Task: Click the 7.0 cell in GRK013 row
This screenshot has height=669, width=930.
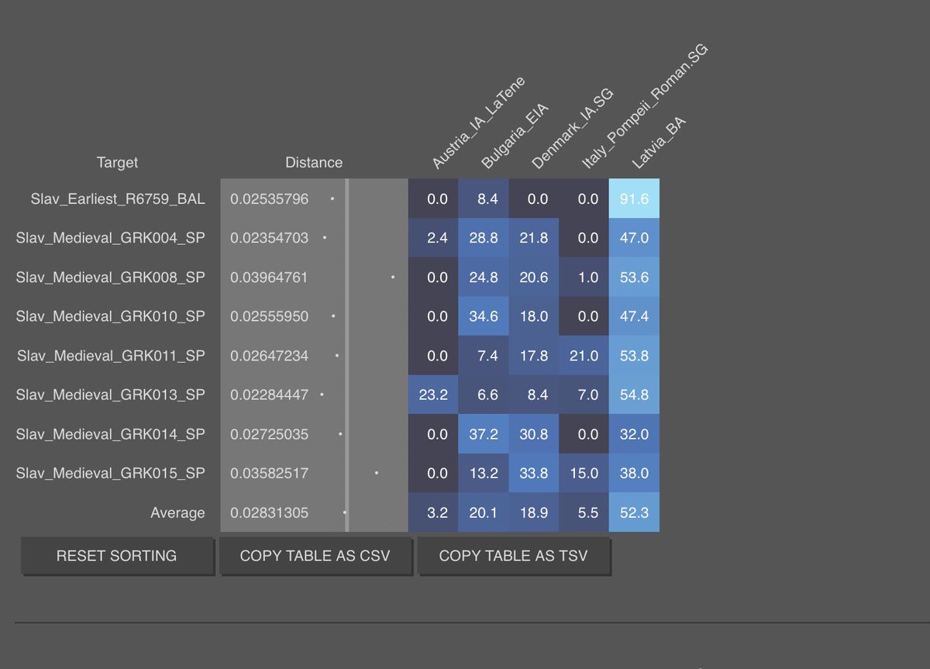Action: [584, 395]
